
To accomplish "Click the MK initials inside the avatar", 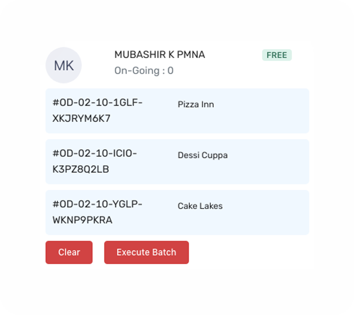I will click(x=64, y=66).
